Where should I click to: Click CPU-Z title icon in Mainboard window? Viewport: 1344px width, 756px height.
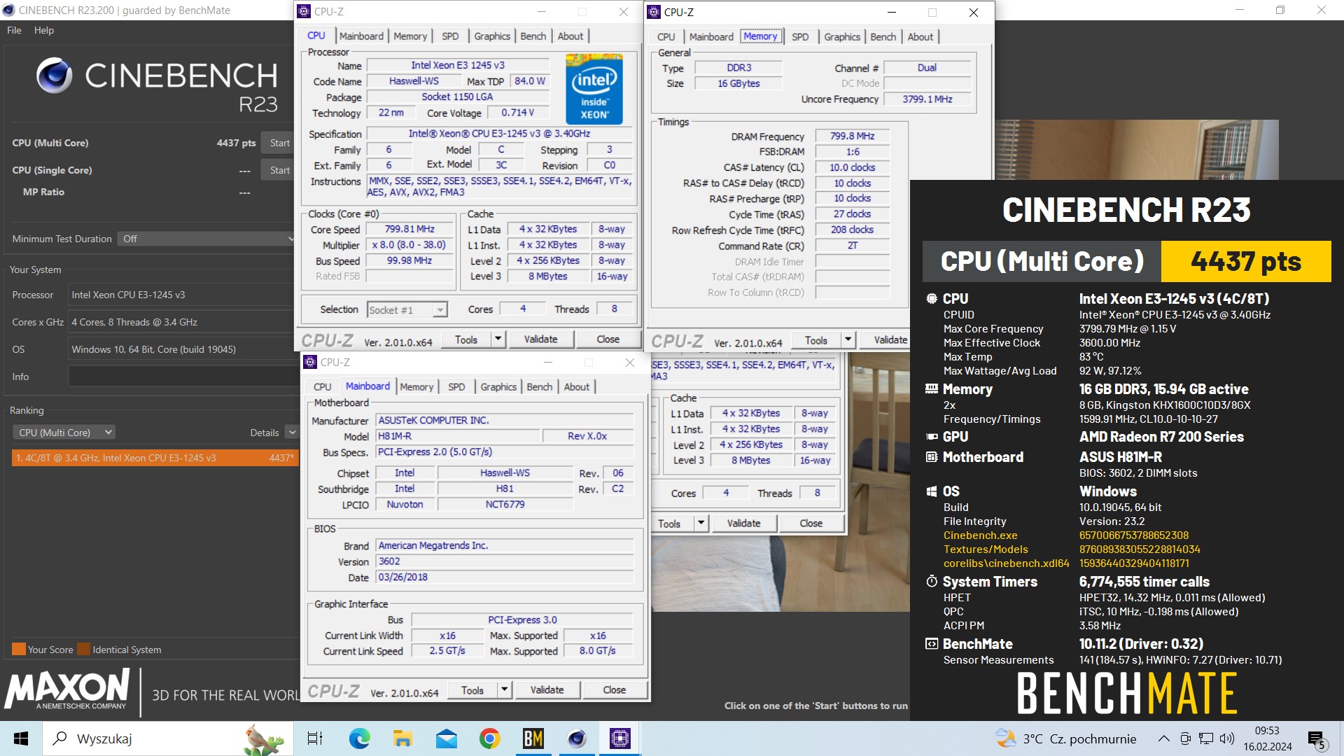point(310,362)
